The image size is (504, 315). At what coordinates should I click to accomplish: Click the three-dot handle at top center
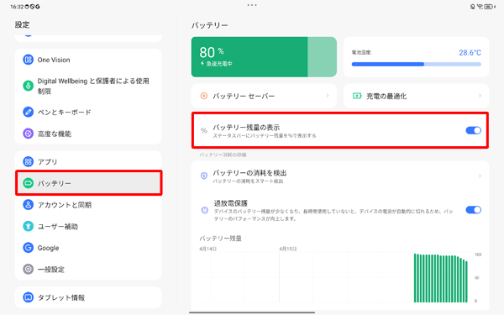252,5
